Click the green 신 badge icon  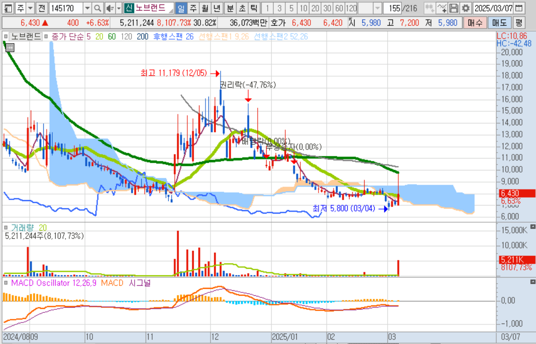129,8
